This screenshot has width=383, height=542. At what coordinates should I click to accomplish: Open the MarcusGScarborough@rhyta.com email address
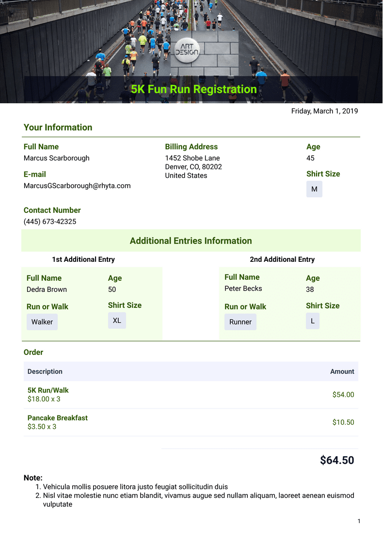(77, 186)
